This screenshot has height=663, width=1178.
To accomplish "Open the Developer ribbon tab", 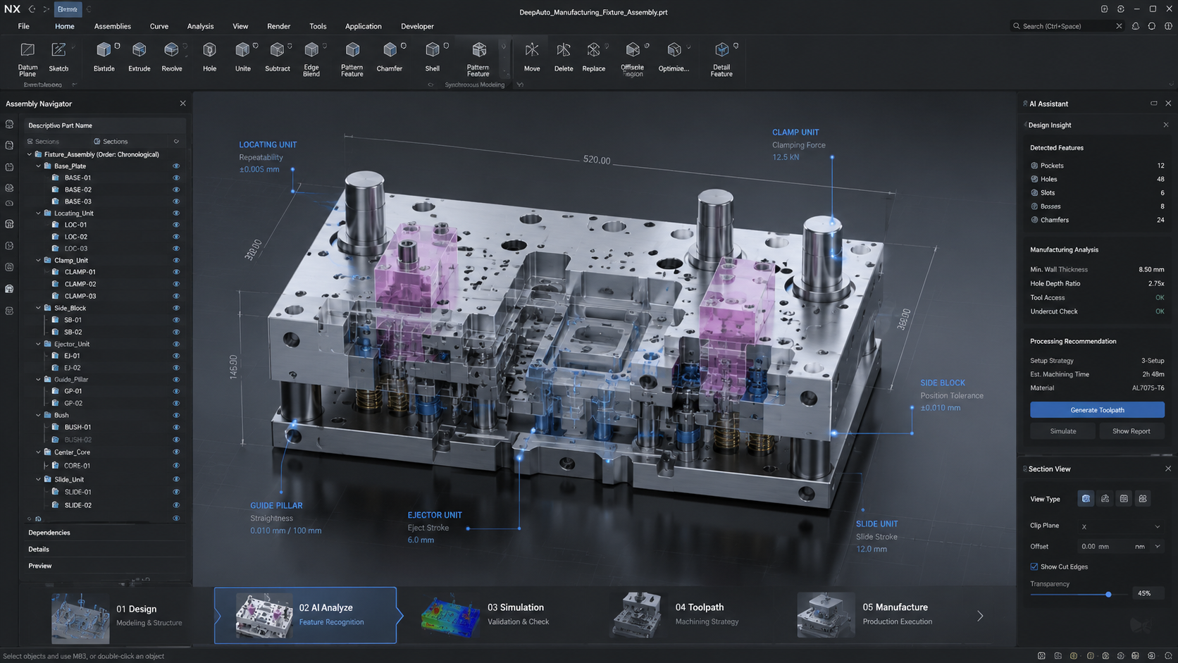I will point(417,26).
